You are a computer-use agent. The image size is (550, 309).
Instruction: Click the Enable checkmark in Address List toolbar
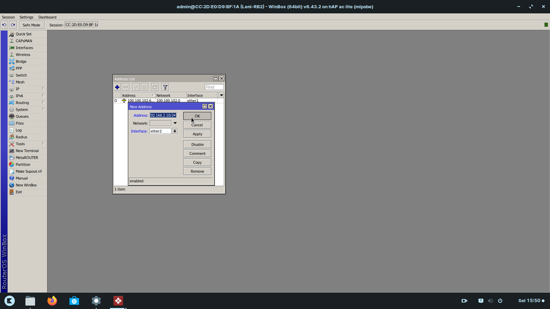click(136, 87)
